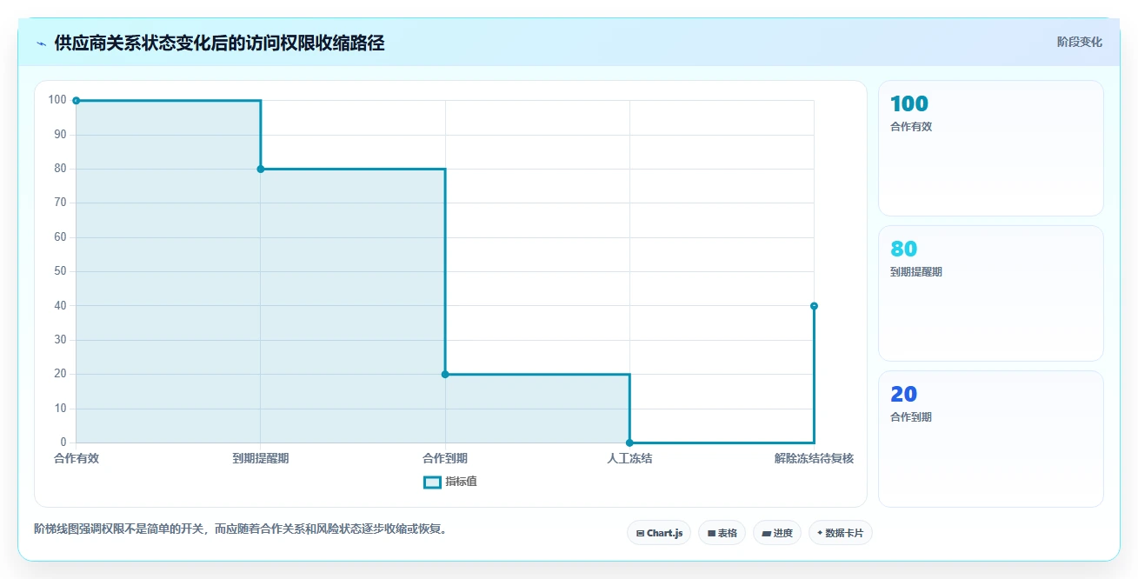Image resolution: width=1138 pixels, height=579 pixels.
Task: Click the data point at 合作到期 (20)
Action: 445,374
